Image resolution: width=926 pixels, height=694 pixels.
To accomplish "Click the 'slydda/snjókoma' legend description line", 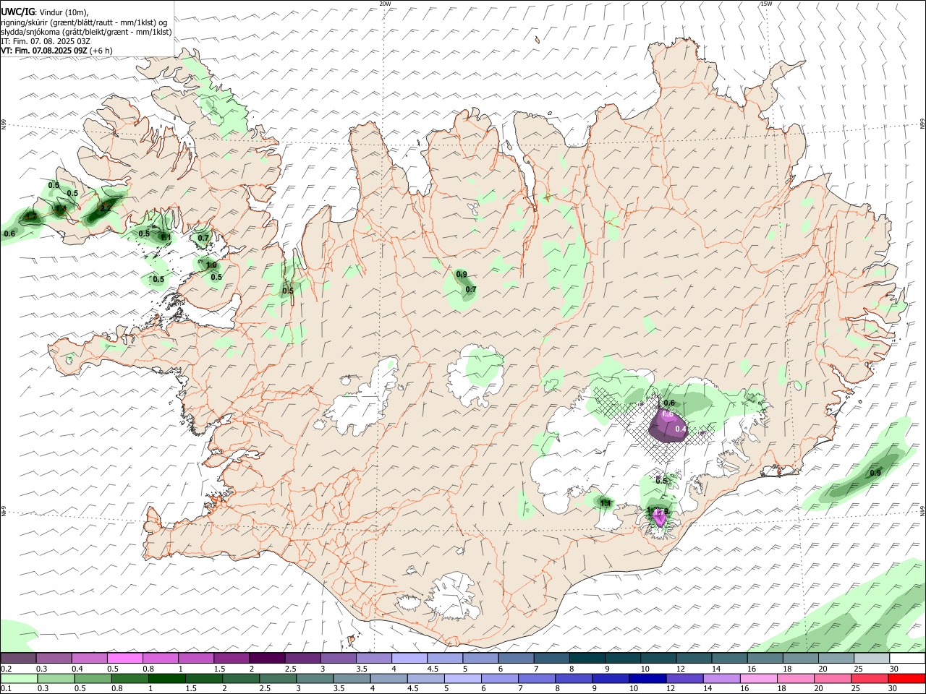I will [x=86, y=32].
